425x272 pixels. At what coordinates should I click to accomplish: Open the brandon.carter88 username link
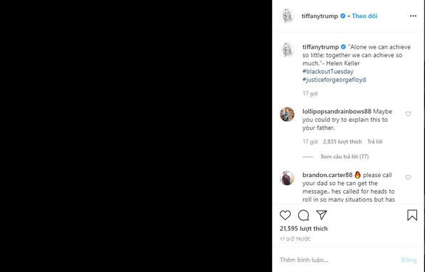pyautogui.click(x=327, y=176)
